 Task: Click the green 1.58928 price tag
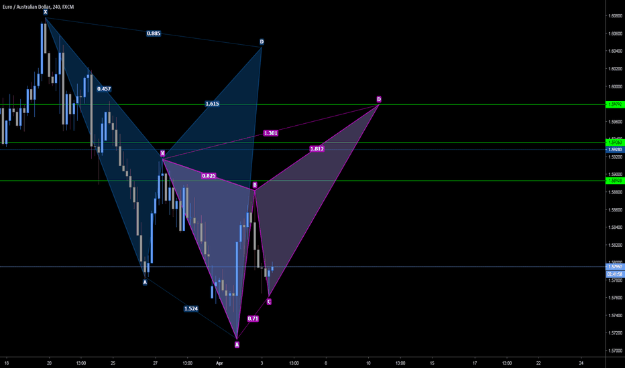(x=615, y=181)
